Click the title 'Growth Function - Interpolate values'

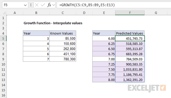(x=53, y=23)
